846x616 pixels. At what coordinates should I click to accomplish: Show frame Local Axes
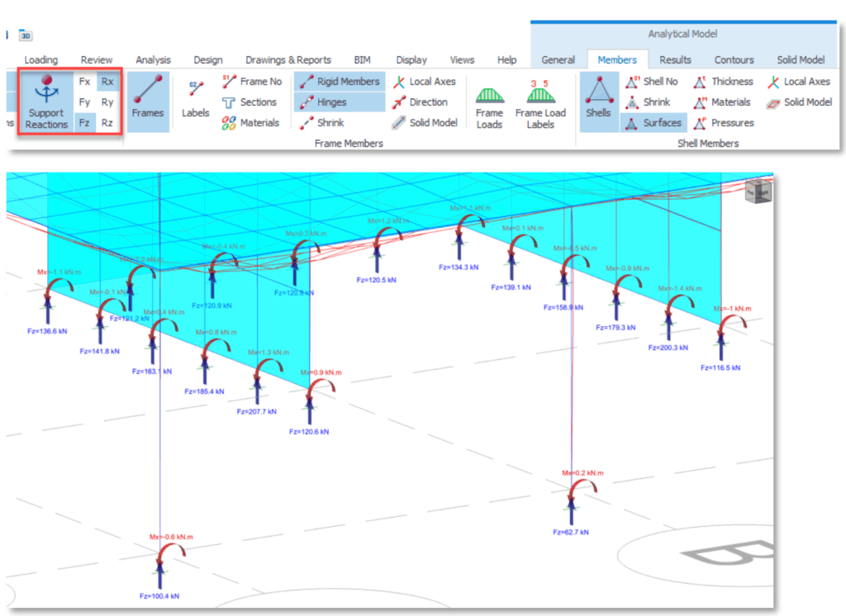pyautogui.click(x=425, y=82)
